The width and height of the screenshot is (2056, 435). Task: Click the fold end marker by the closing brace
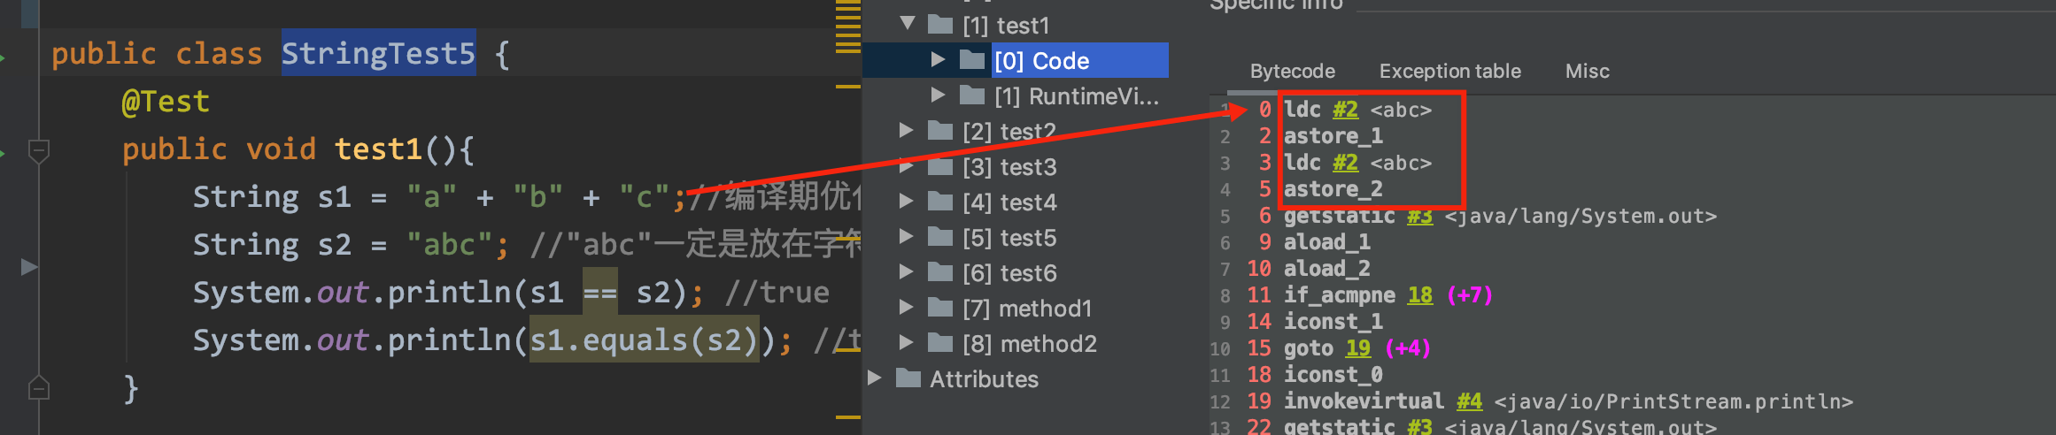[38, 388]
